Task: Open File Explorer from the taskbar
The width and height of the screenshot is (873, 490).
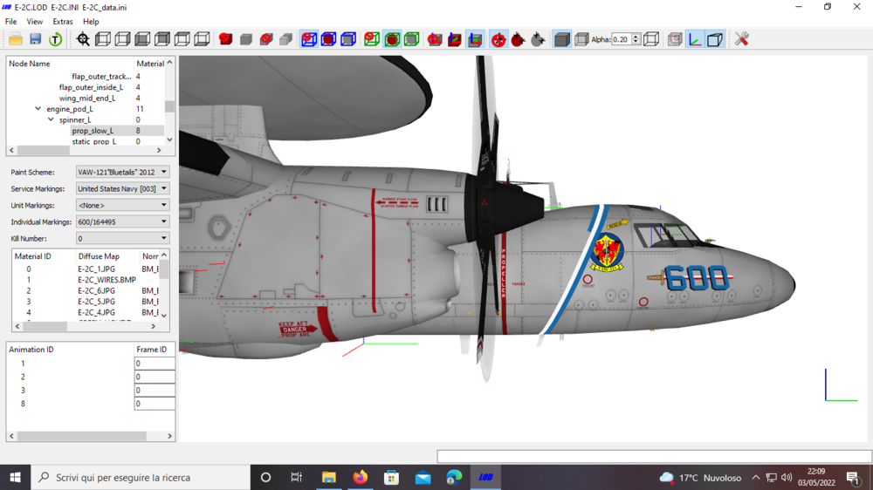Action: pyautogui.click(x=328, y=477)
